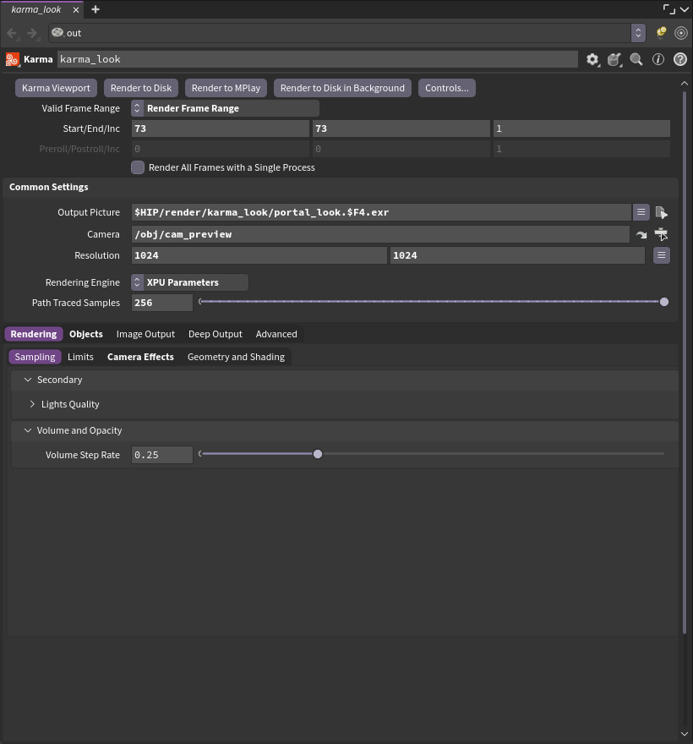
Task: Toggle Render All Frames with a Single Process
Action: tap(138, 167)
